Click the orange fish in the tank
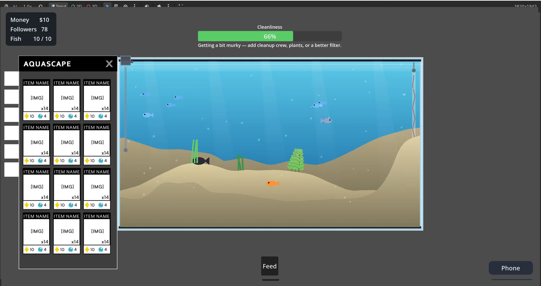 [273, 183]
